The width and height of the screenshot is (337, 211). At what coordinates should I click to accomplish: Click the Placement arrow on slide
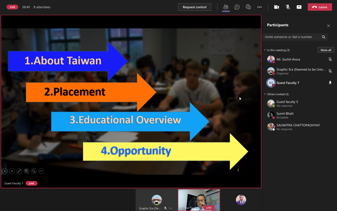point(91,92)
